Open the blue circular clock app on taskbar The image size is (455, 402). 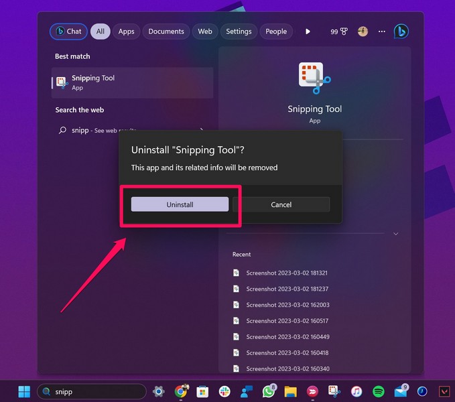pyautogui.click(x=422, y=391)
